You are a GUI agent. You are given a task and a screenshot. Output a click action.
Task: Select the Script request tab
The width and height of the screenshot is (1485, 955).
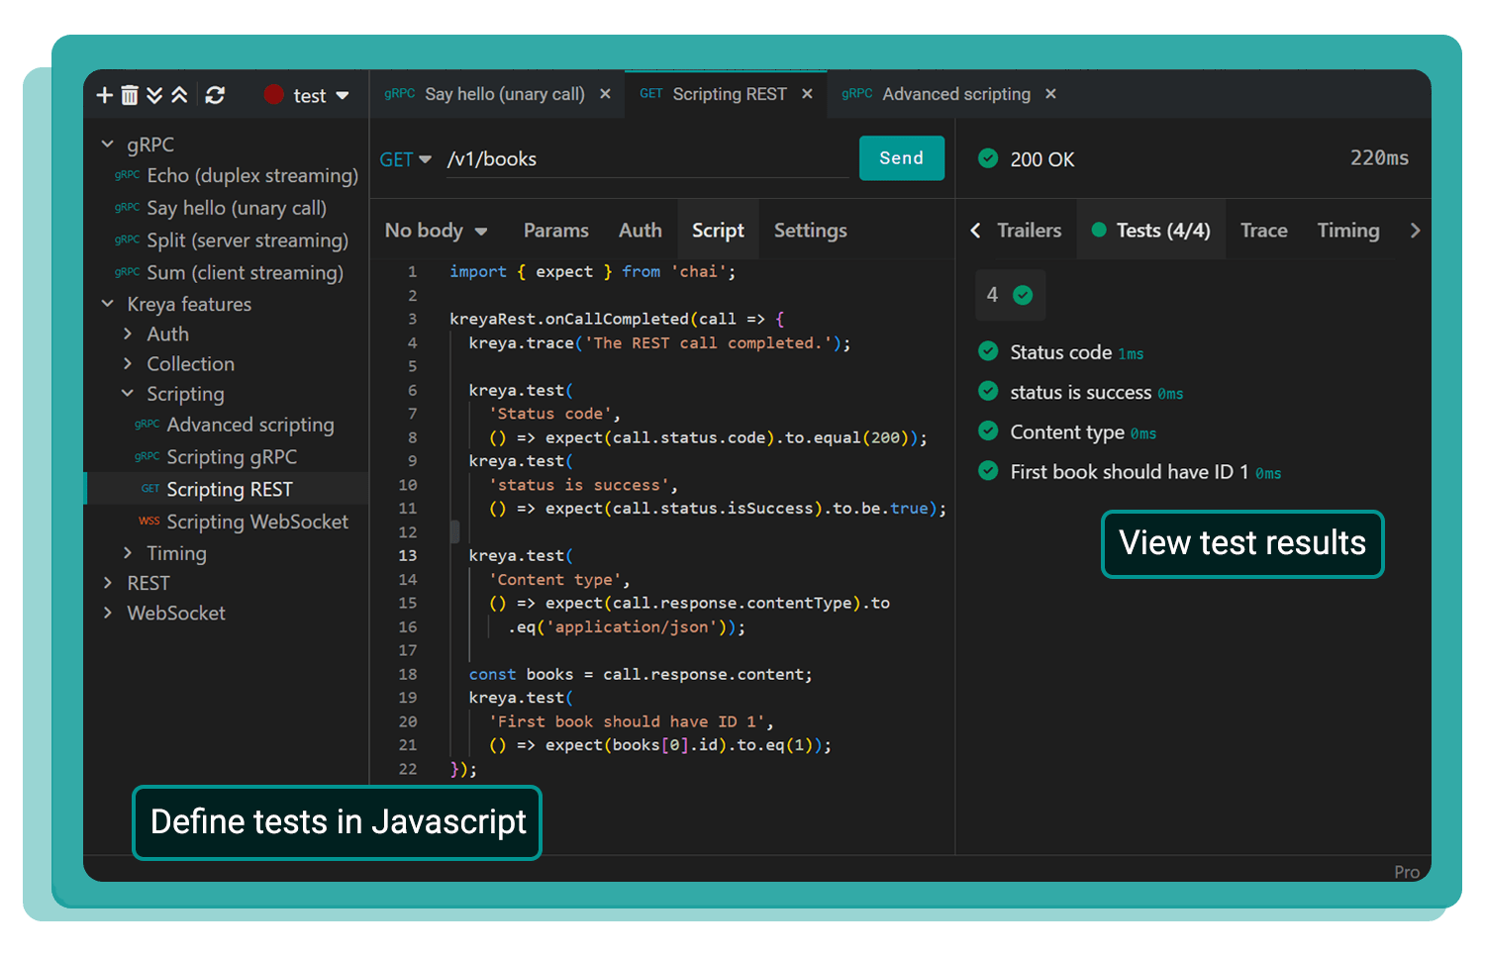(x=719, y=231)
